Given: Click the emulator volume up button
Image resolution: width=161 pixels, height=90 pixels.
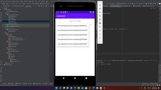Looking at the screenshot, I should click(x=100, y=8).
